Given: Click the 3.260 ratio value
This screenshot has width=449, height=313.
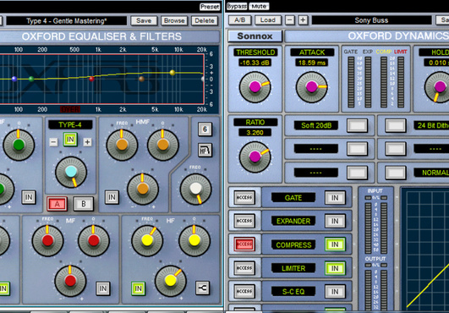Looking at the screenshot, I should (255, 132).
